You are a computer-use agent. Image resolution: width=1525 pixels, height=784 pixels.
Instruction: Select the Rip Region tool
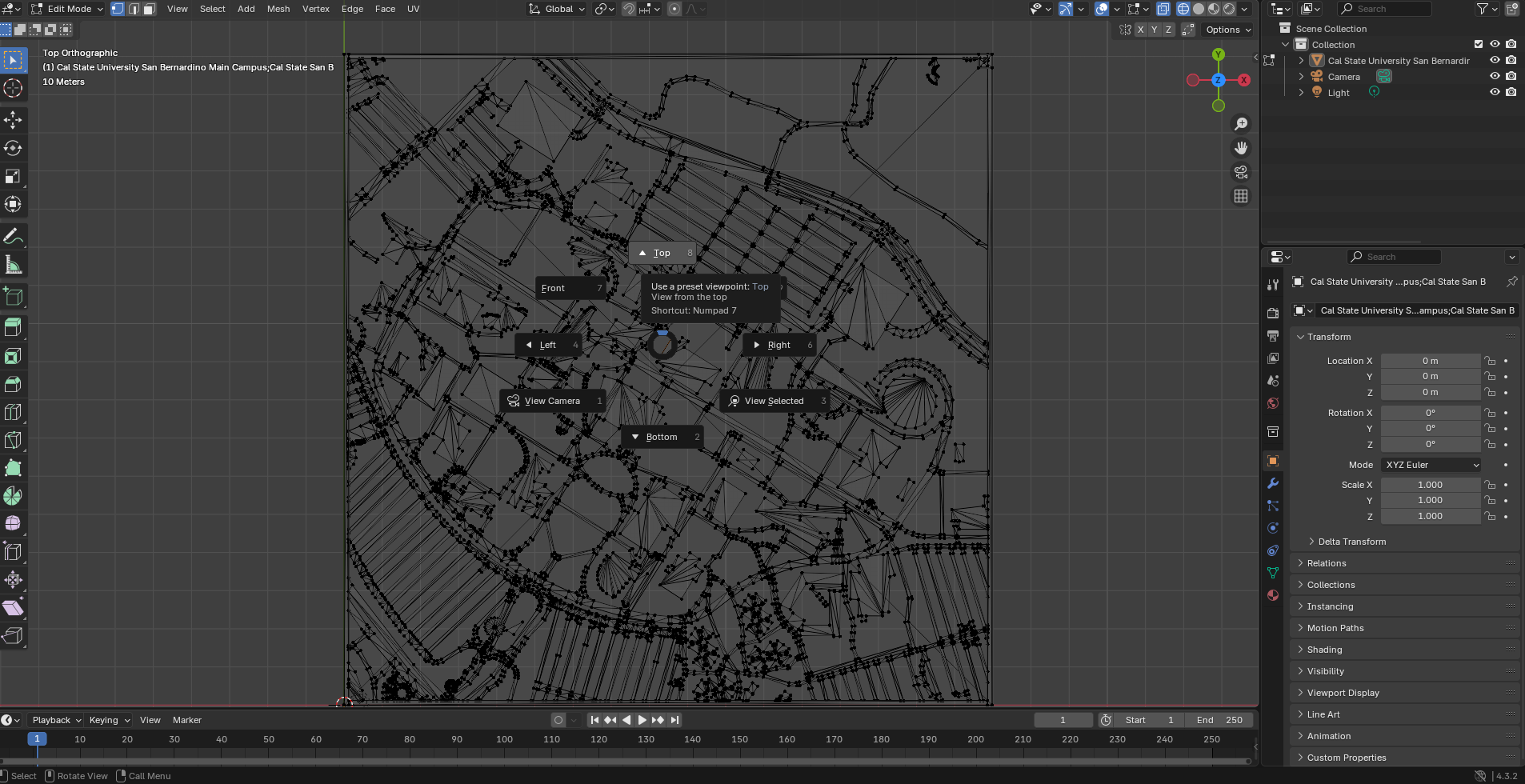pyautogui.click(x=13, y=636)
